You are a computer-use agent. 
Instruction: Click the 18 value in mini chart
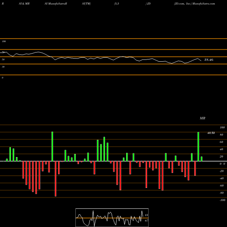[x=146, y=215]
